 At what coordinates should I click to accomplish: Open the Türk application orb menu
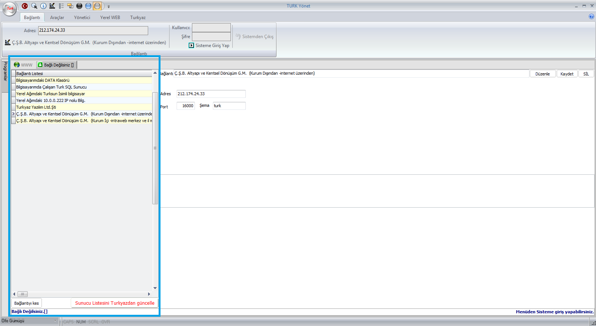(x=10, y=8)
